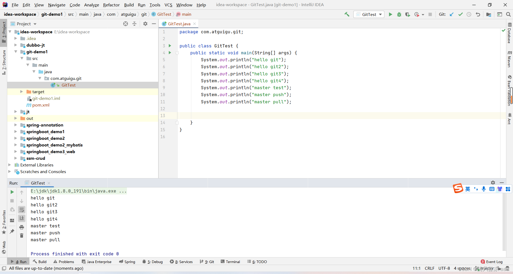Viewport: 513px width, 274px height.
Task: Click the Git Update Project arrow icon
Action: 452,14
